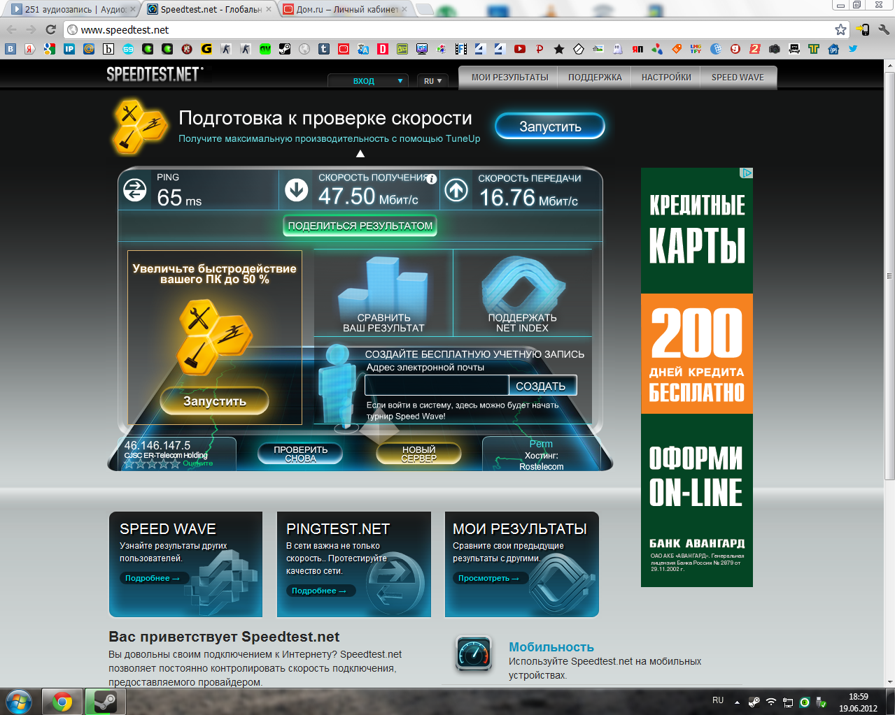Open the Yandex bookmark icon
Viewport: 895px width, 715px height.
[29, 49]
